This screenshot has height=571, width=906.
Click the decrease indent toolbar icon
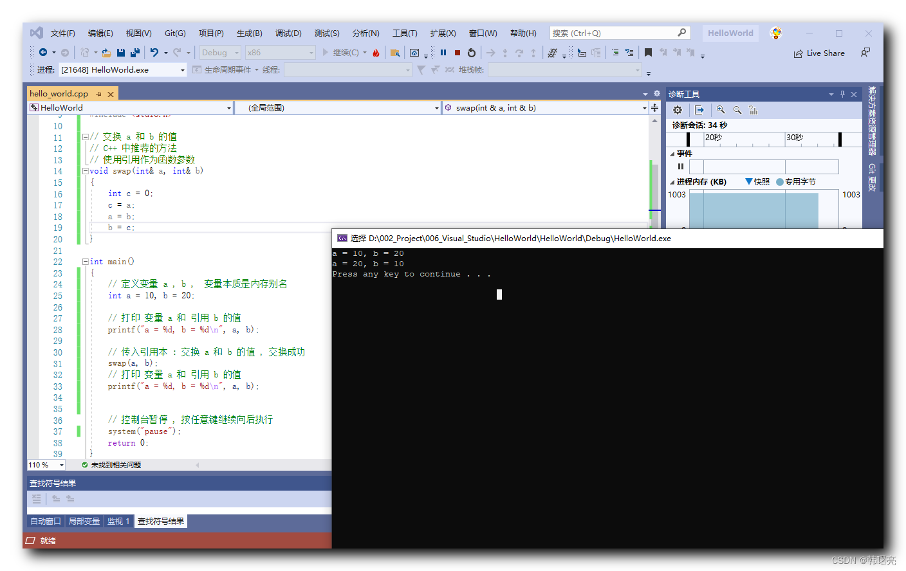coord(615,53)
